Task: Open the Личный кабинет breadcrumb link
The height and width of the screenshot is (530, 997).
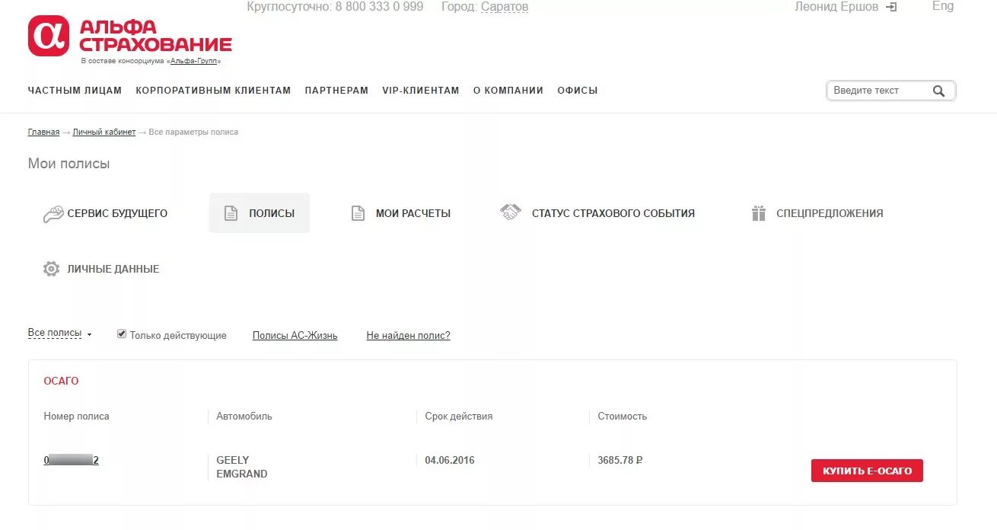Action: coord(104,132)
